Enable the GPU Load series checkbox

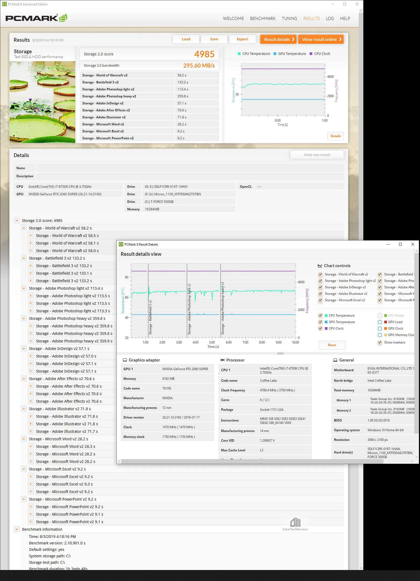[380, 322]
